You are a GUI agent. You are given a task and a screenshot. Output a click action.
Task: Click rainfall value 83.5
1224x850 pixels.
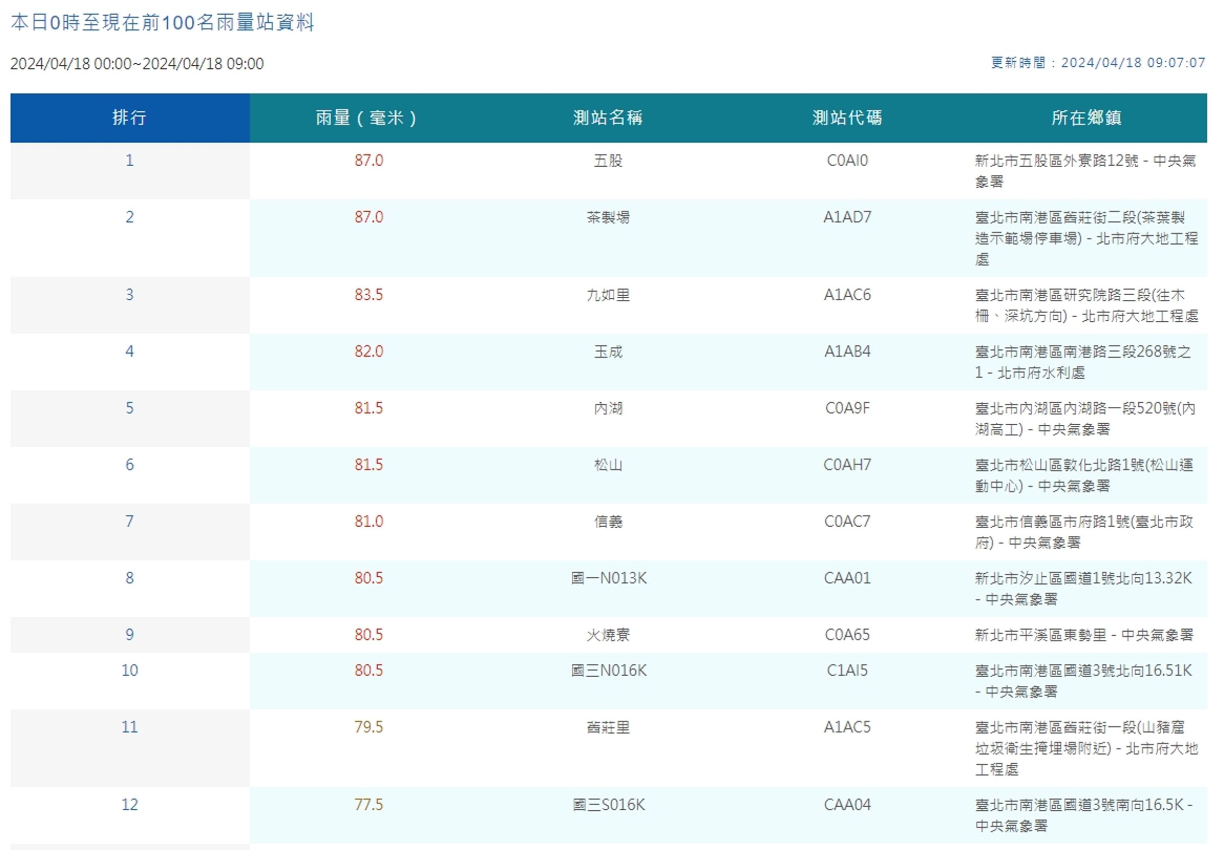tap(369, 295)
